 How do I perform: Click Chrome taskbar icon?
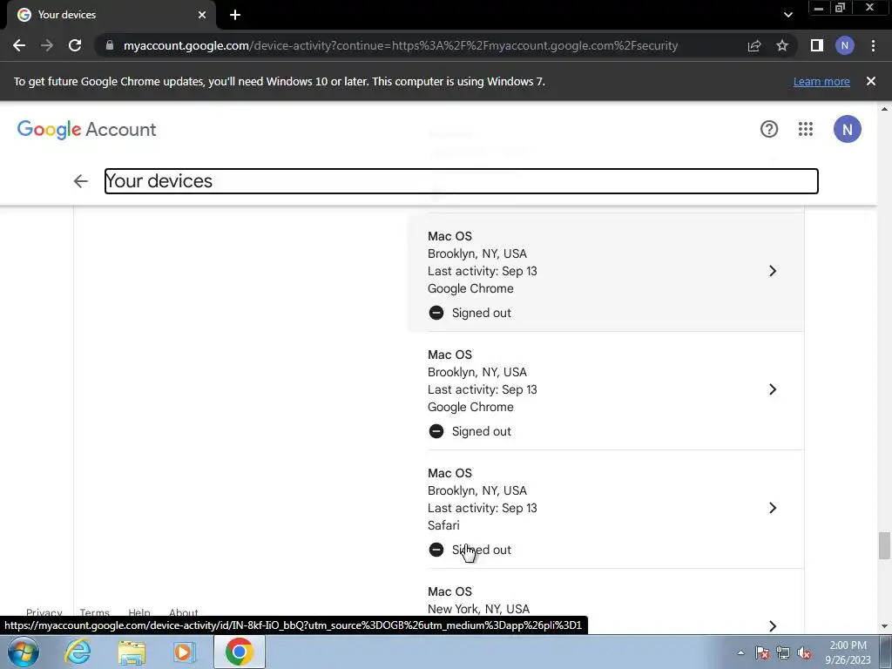[239, 652]
